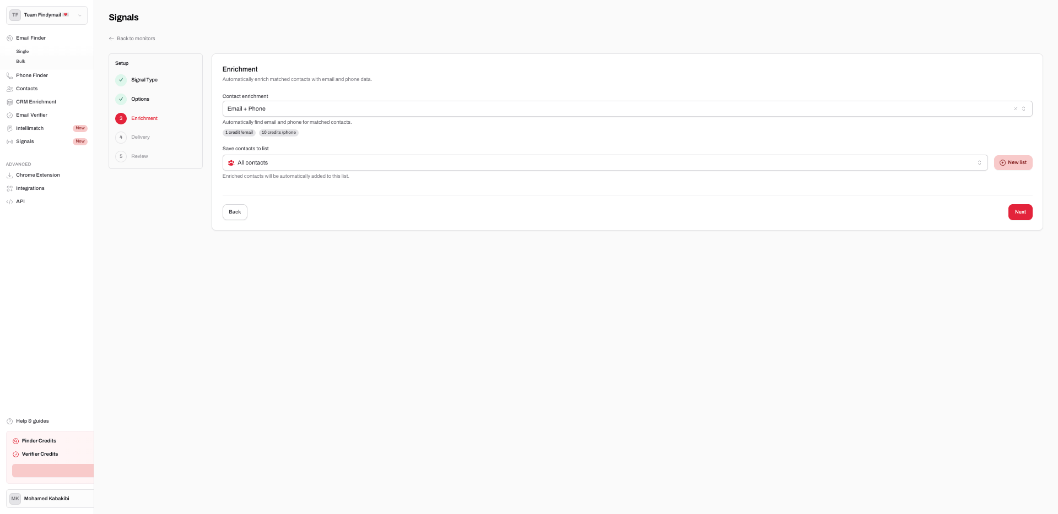Expand the Team Findymail workspace switcher
Viewport: 1058px width, 514px height.
(x=47, y=15)
